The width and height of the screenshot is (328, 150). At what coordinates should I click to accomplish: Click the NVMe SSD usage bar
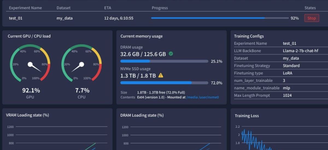[x=164, y=83]
